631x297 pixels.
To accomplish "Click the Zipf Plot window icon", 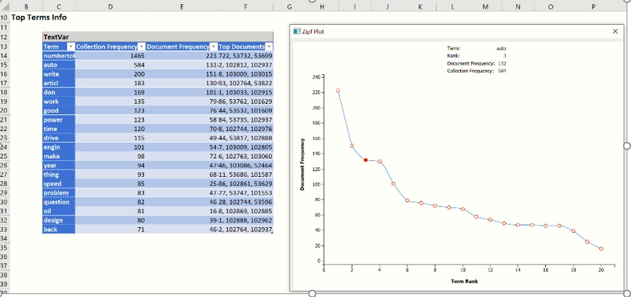I will (296, 32).
